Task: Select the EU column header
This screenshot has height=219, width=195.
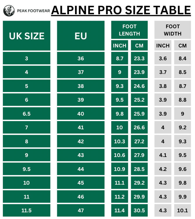Action: click(81, 36)
